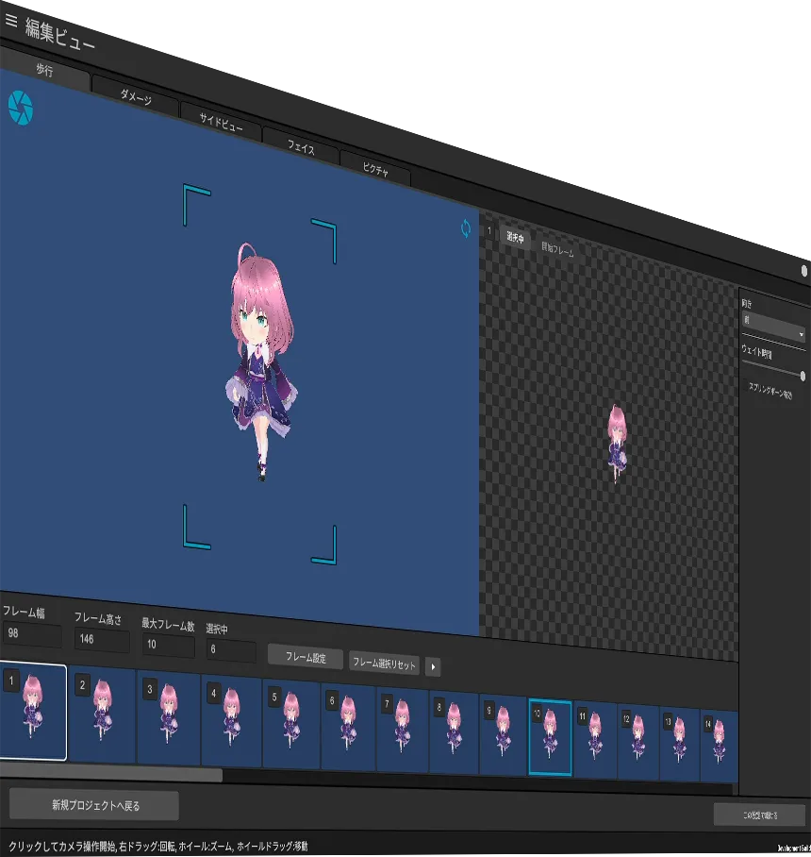
Task: Click the blue camera shutter icon
Action: coord(20,108)
